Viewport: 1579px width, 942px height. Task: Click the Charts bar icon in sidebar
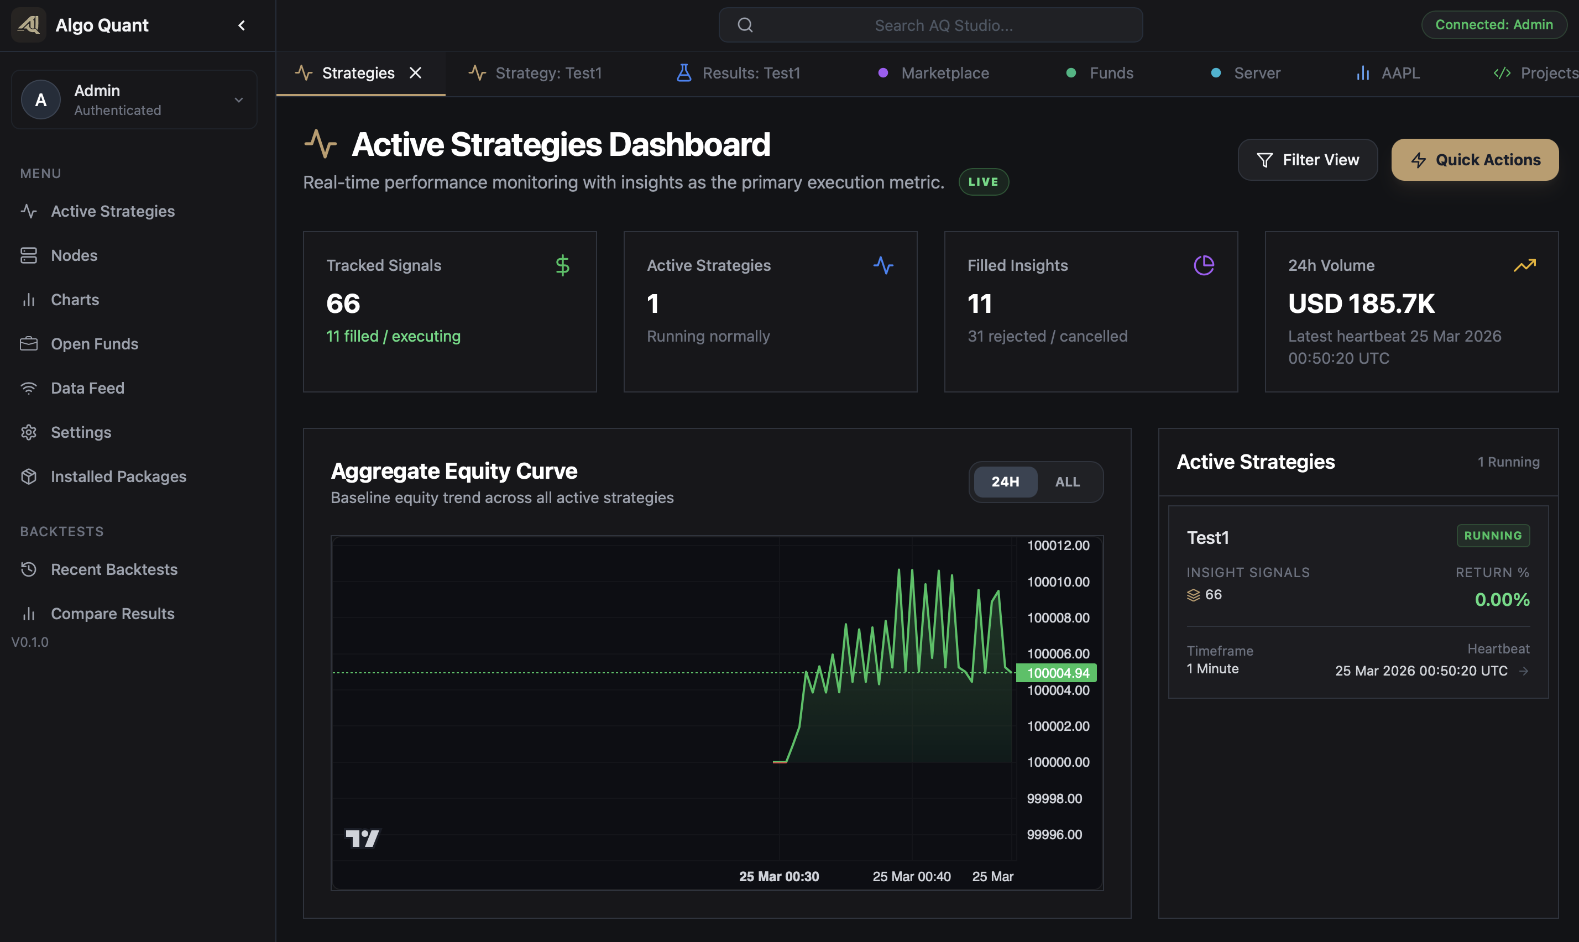tap(29, 300)
